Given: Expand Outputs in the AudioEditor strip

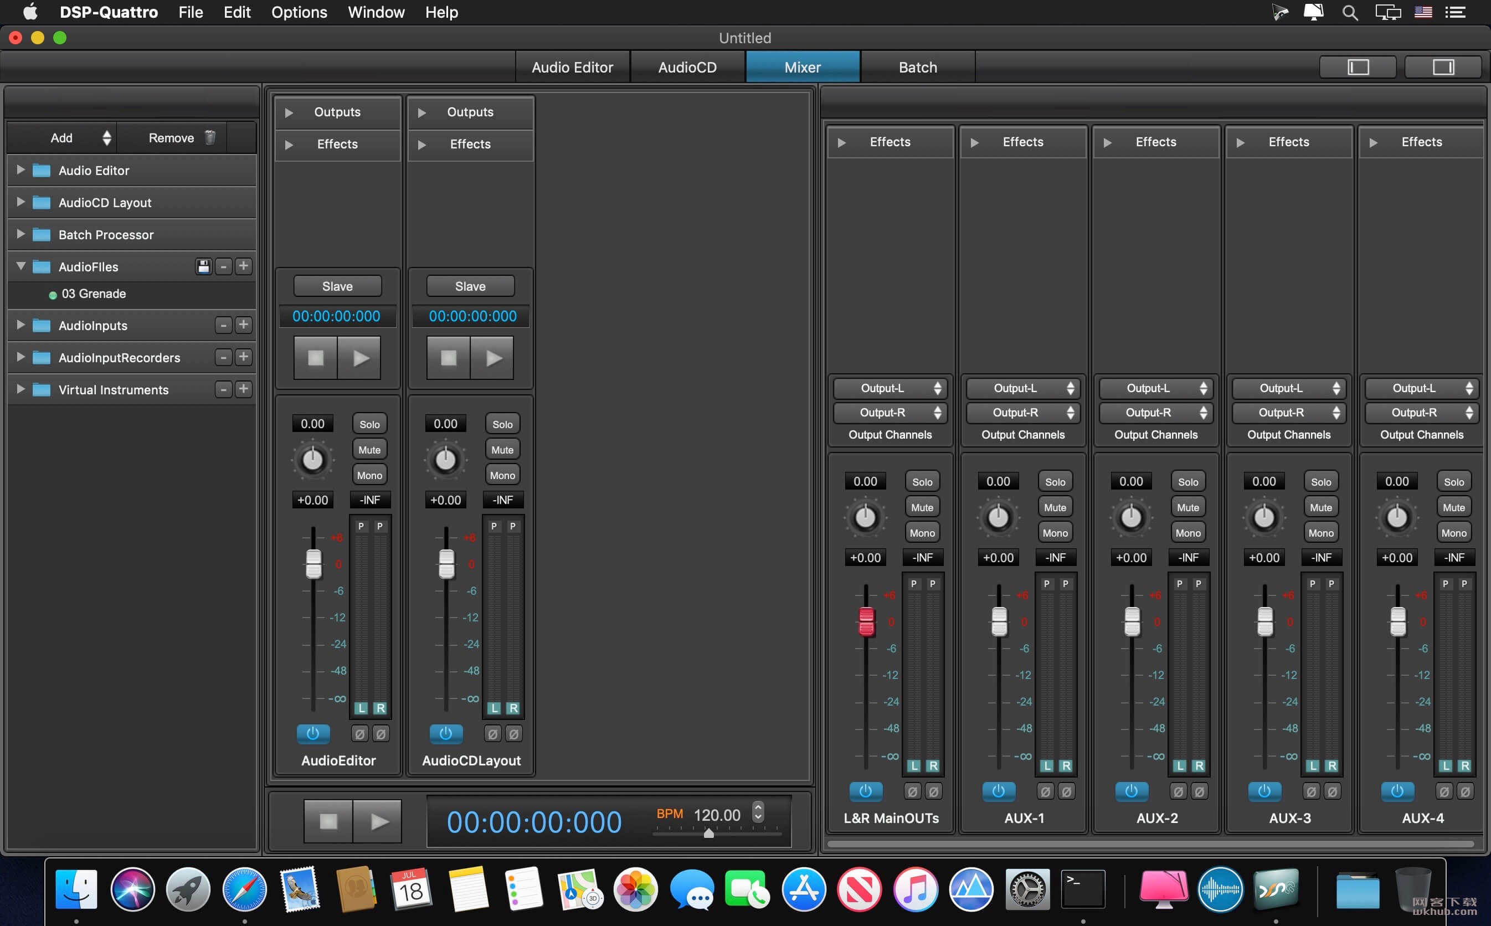Looking at the screenshot, I should coord(289,112).
